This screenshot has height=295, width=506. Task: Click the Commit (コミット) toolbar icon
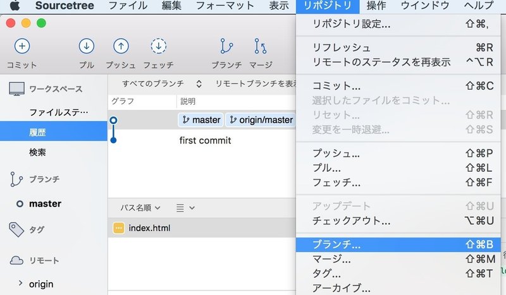point(22,46)
